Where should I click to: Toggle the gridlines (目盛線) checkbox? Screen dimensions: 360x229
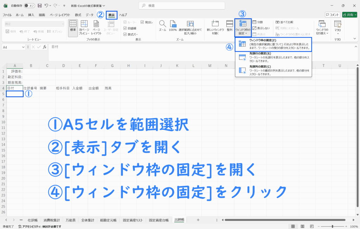[x=126, y=28]
